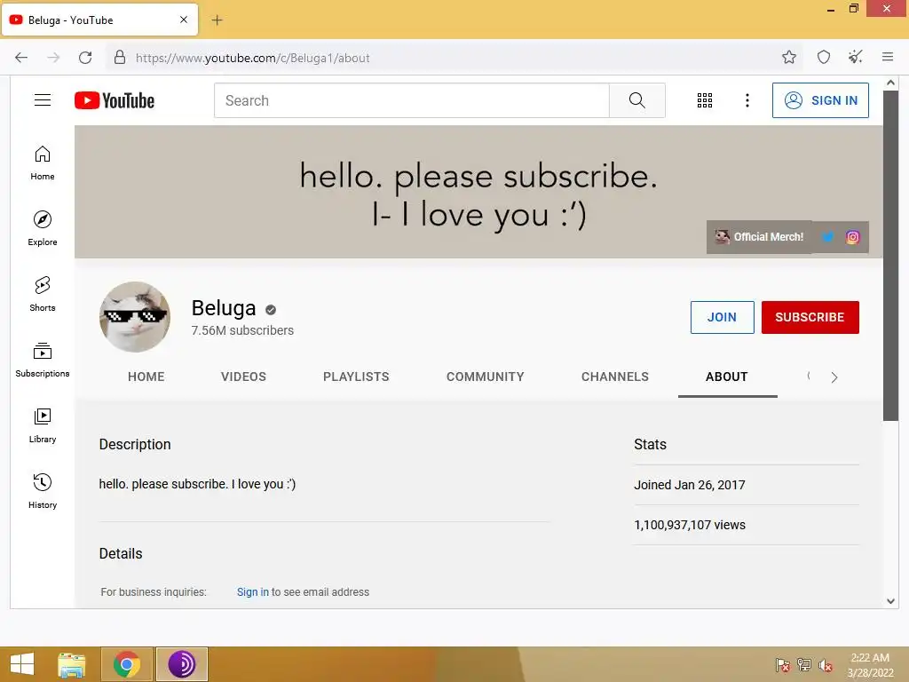Click the broom New Identity icon
Screen dimensions: 909x682
pos(856,57)
